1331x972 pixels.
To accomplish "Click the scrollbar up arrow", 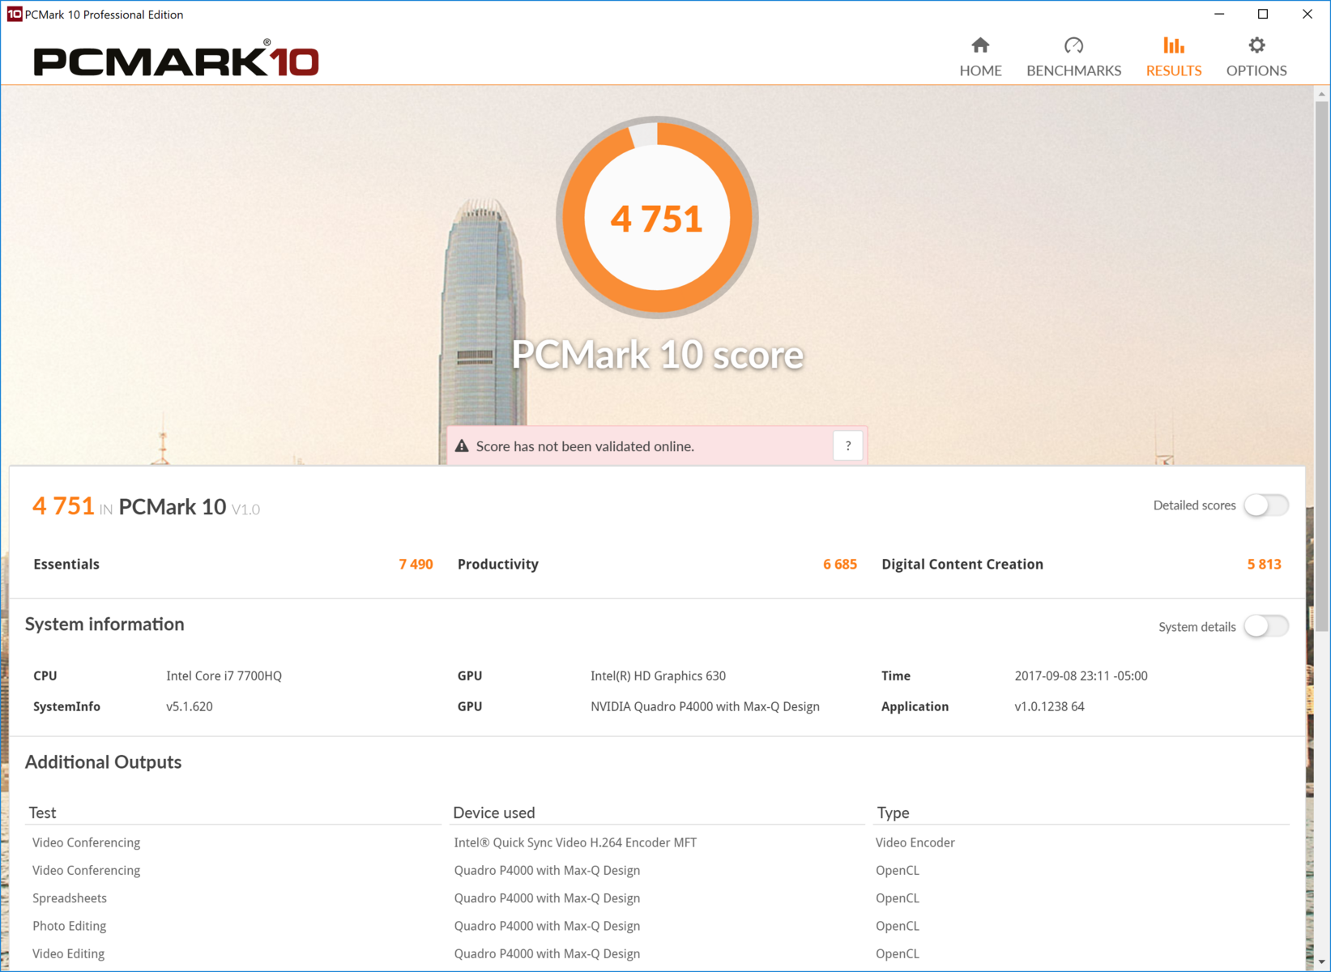I will tap(1322, 94).
